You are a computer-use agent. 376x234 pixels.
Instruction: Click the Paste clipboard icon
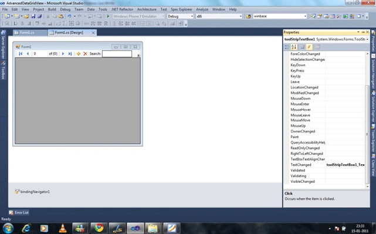pos(61,16)
